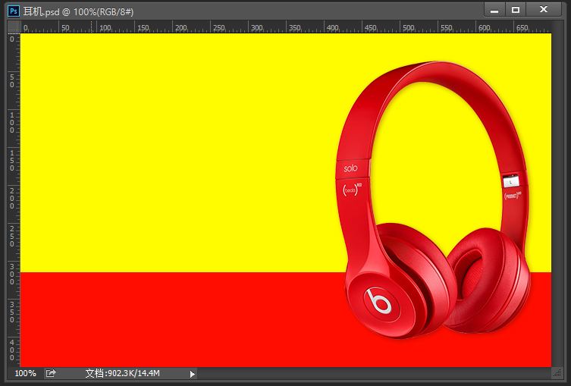The image size is (571, 386).
Task: Click the Photoshop Ps icon in title bar
Action: tap(14, 11)
